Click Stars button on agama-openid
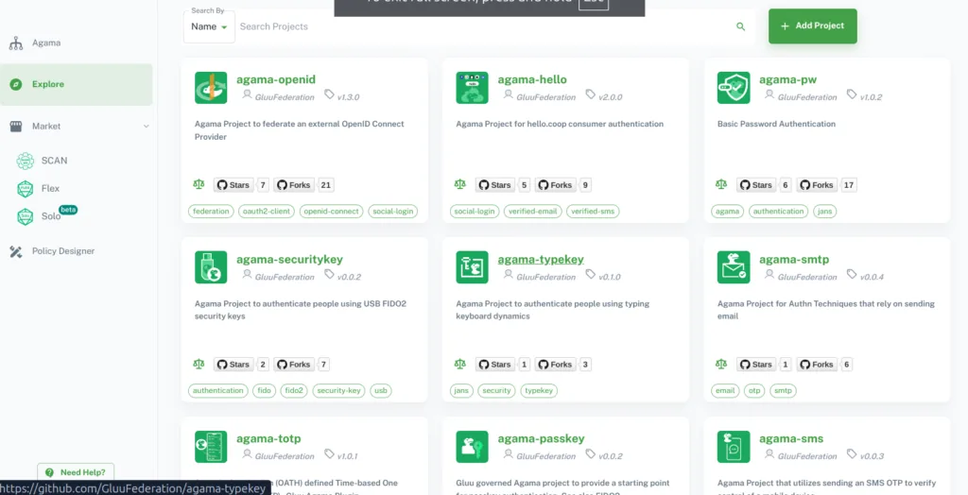968x495 pixels. tap(233, 184)
